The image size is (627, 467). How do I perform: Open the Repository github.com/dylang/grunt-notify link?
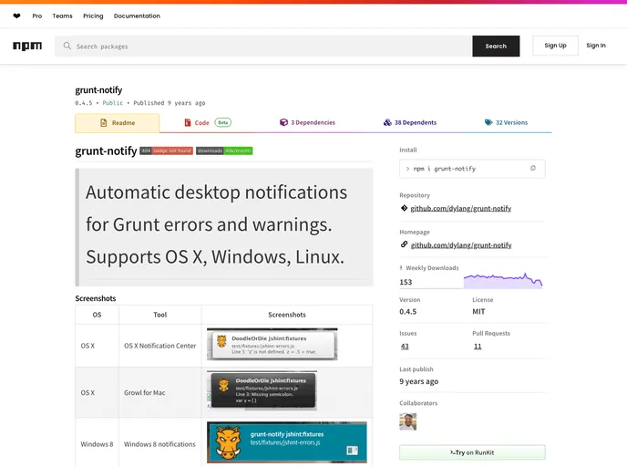click(x=460, y=209)
